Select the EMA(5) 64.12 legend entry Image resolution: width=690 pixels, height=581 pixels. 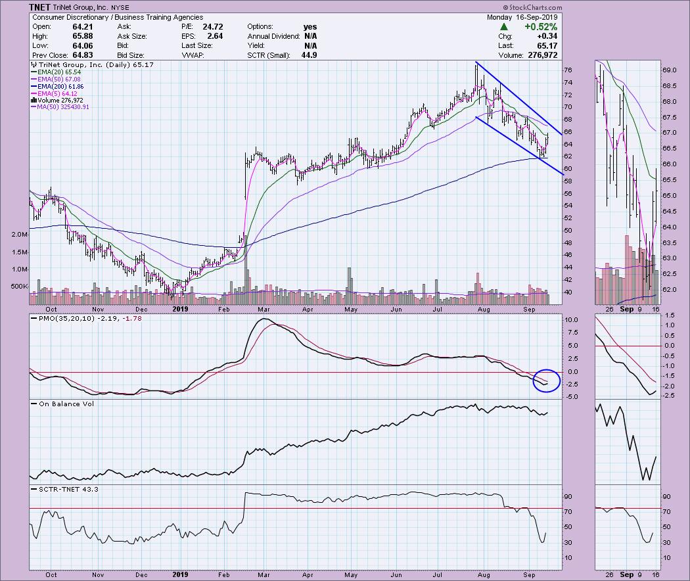(x=54, y=93)
